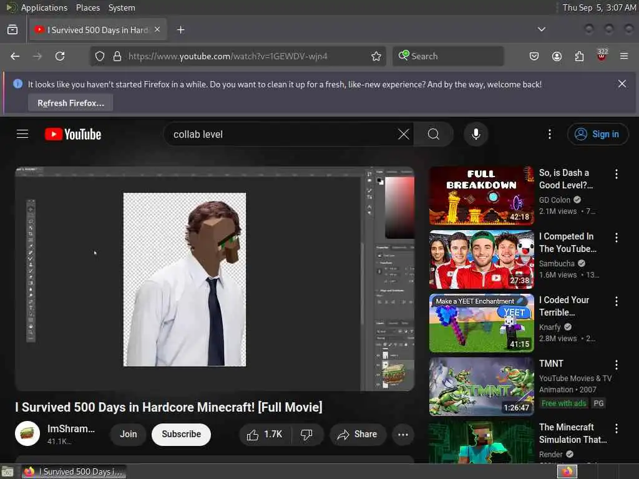Image resolution: width=639 pixels, height=479 pixels.
Task: Click the Firefox address bar URL
Action: click(228, 56)
